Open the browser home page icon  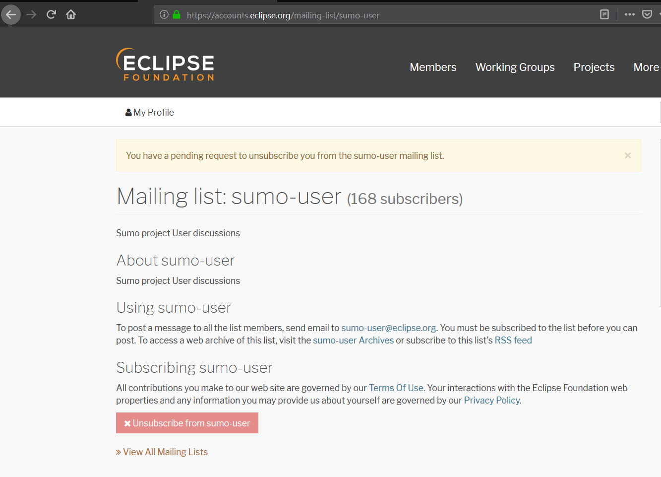click(71, 14)
